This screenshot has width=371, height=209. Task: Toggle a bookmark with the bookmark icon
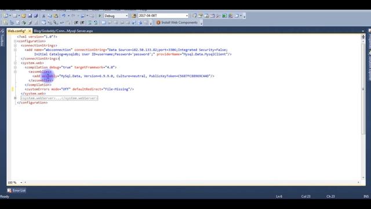104,23
